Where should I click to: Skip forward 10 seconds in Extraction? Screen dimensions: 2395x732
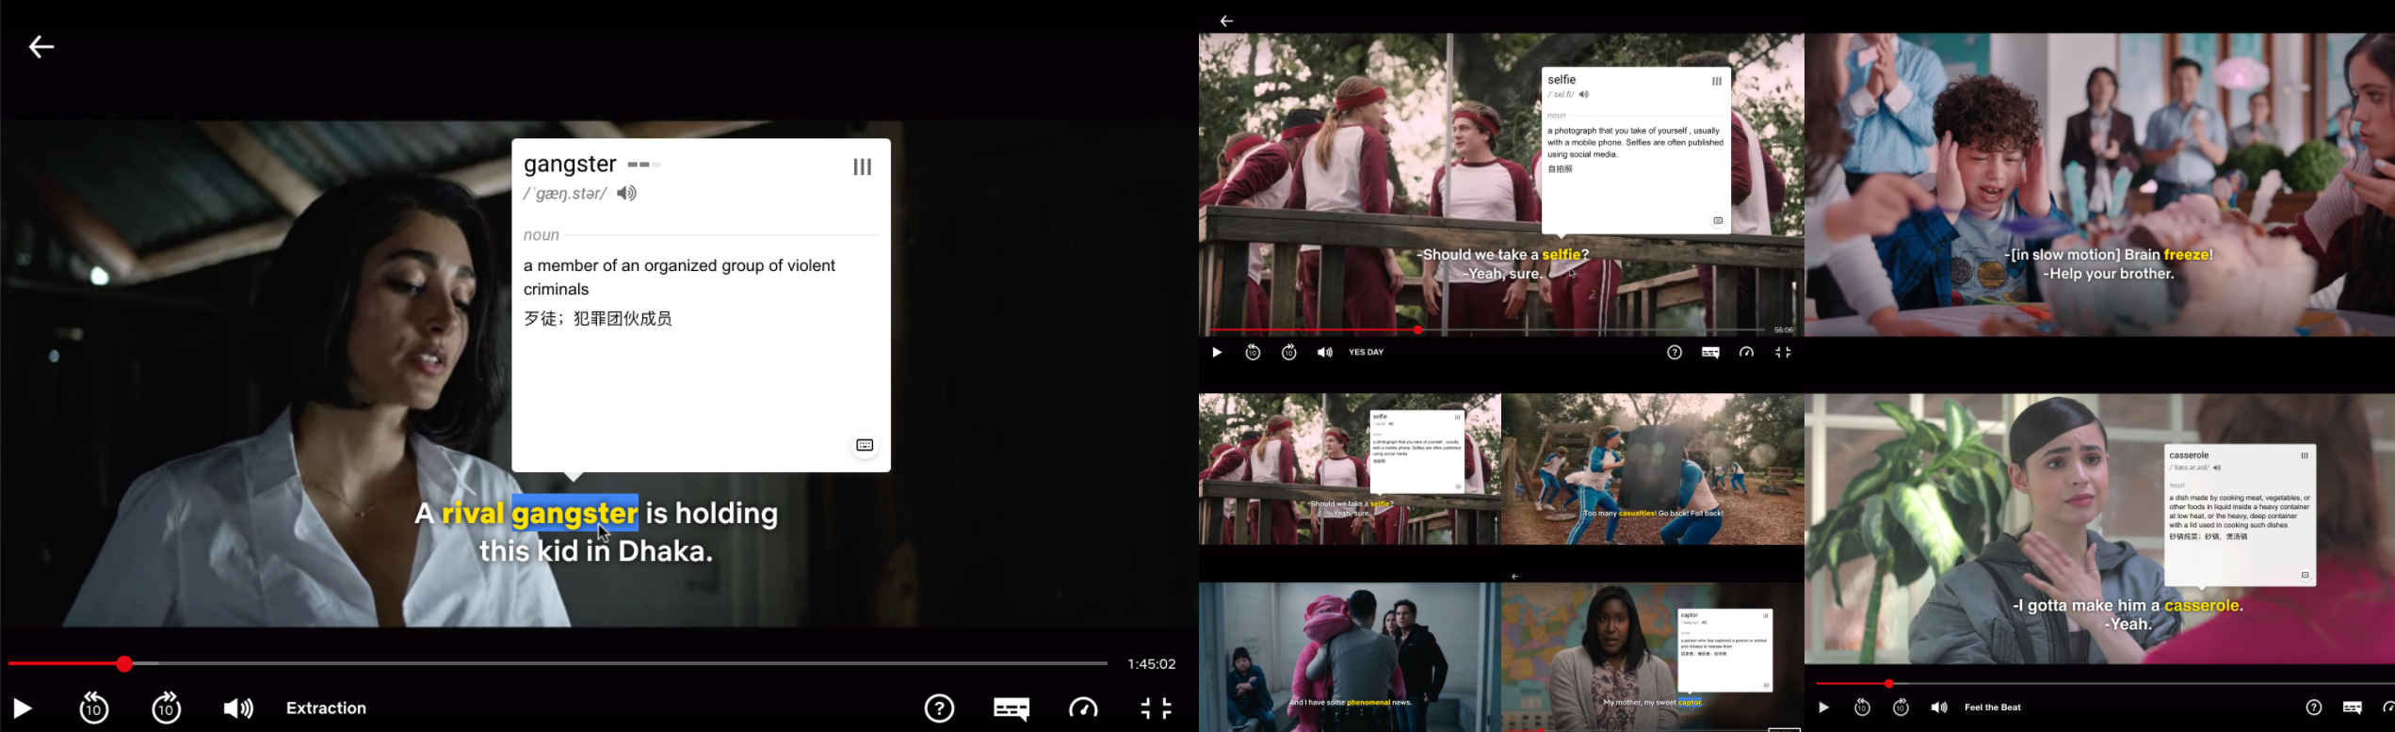pos(167,708)
